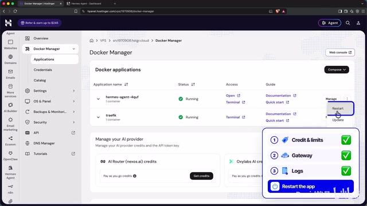Screen dimensions: 367x206
Task: Open Quick start for traefik
Action: [277, 121]
